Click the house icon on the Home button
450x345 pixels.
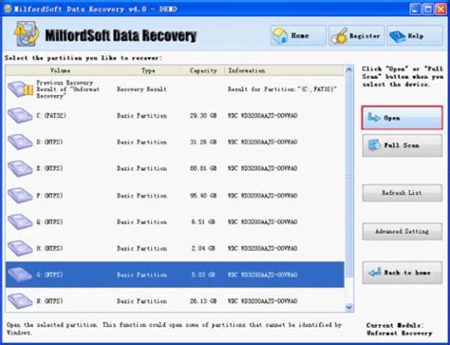point(280,36)
